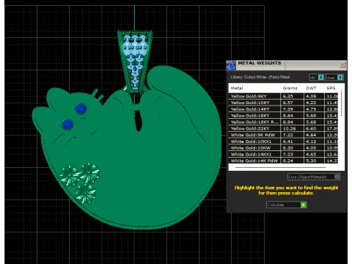Click the 4.05 DWT cell
This screenshot has width=352, height=264.
click(314, 148)
